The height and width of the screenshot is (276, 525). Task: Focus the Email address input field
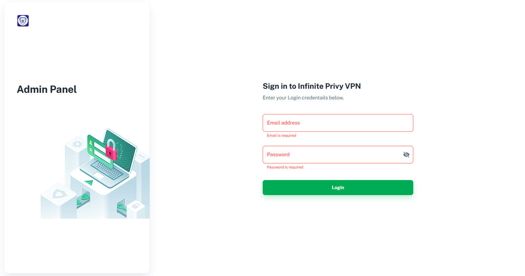(x=338, y=123)
